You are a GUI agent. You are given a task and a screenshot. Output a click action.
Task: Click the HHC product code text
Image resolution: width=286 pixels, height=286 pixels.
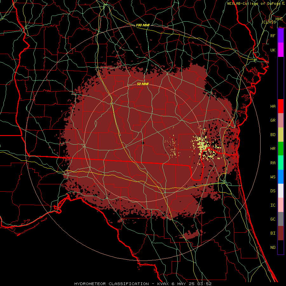click(279, 19)
